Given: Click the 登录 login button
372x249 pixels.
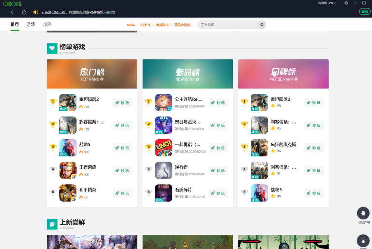Looking at the screenshot, I should click(365, 11).
